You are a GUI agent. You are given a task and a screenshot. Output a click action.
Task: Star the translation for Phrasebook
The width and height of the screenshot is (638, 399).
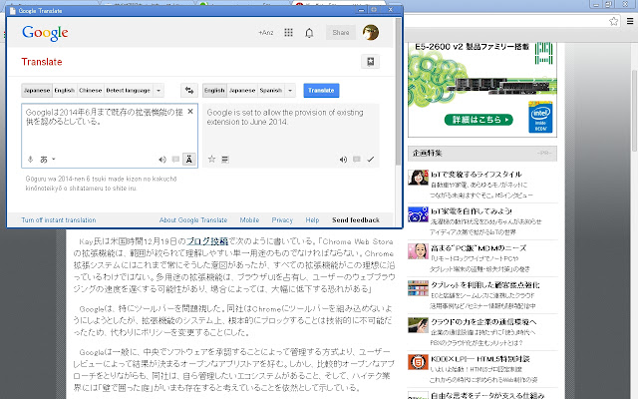(211, 159)
